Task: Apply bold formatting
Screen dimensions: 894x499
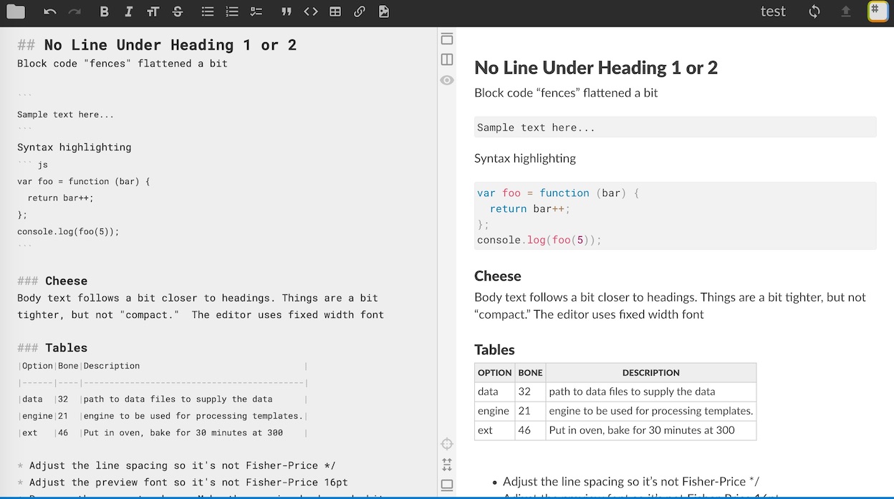Action: (105, 11)
